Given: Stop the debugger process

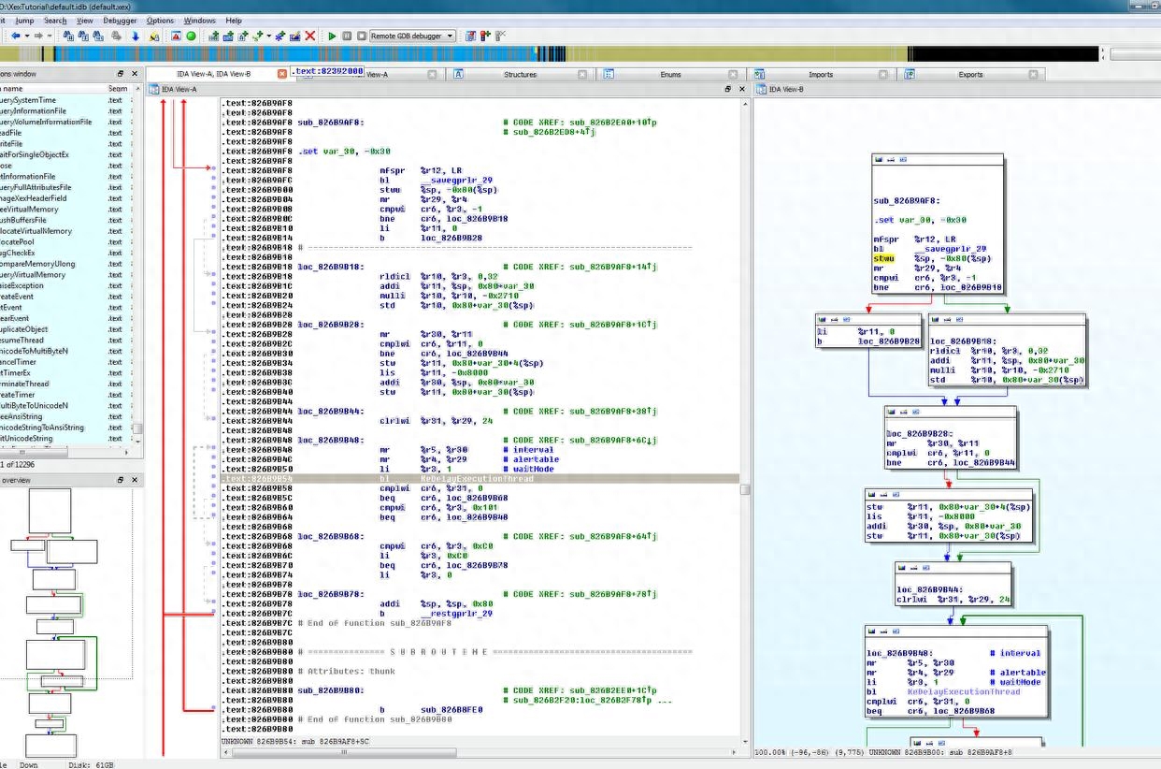Looking at the screenshot, I should [362, 36].
